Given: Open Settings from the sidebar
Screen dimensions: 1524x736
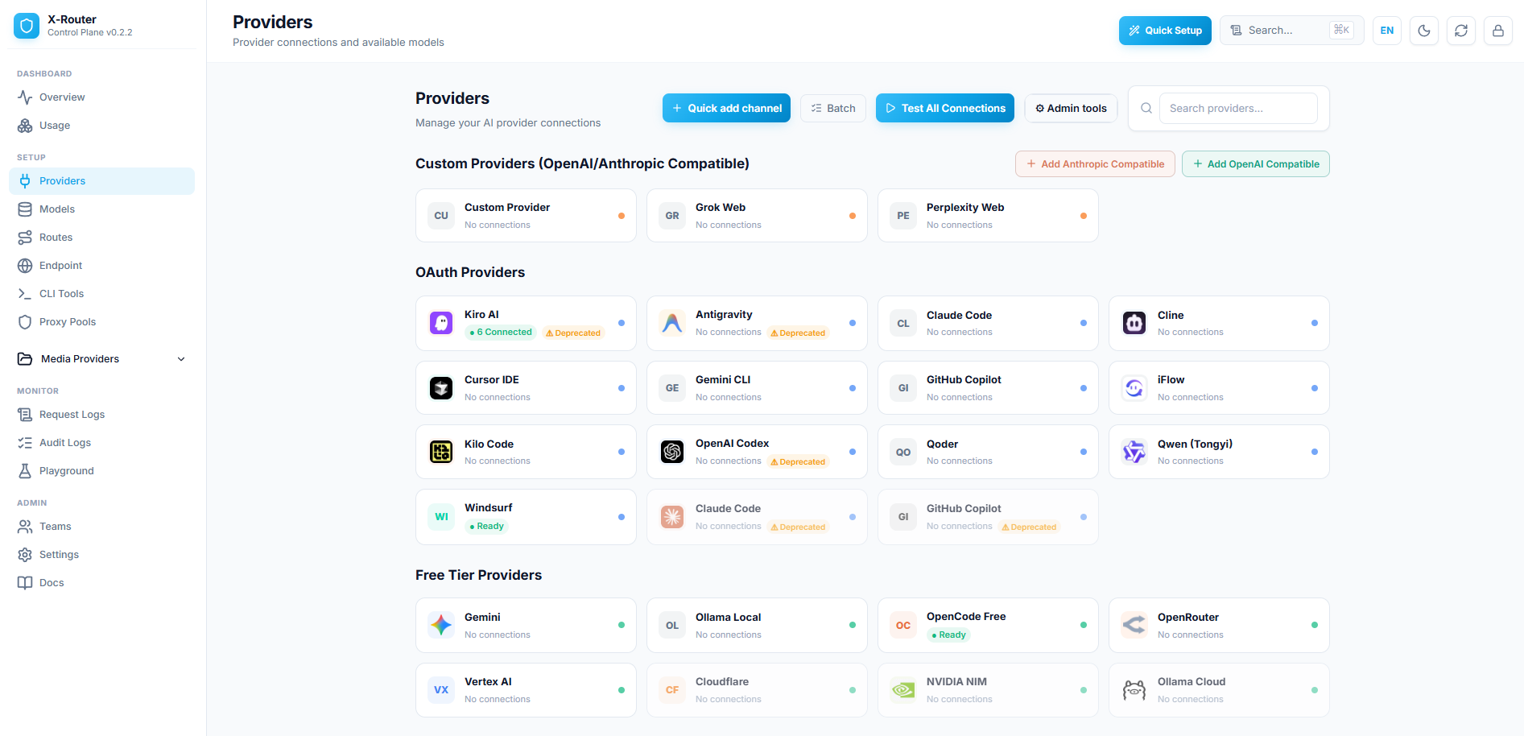Looking at the screenshot, I should tap(102, 555).
